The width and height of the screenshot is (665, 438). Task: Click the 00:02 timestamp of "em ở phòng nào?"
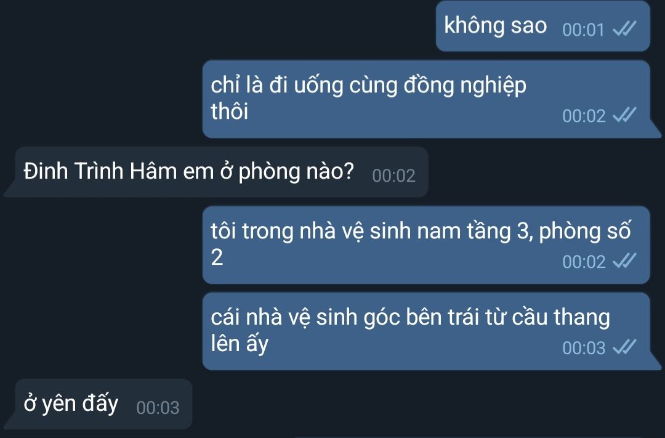coord(393,176)
